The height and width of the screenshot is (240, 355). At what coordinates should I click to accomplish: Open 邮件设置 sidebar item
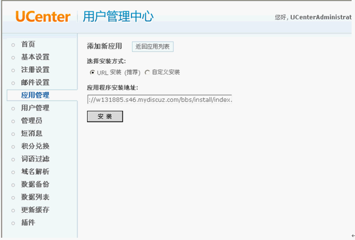[x=35, y=82]
